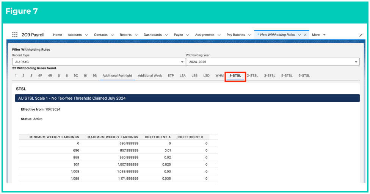Select the 0.02 coefficient A cell

(x=168, y=158)
